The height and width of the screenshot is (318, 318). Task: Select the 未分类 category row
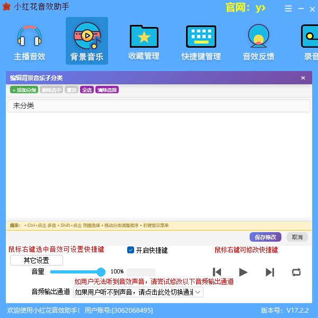(159, 105)
